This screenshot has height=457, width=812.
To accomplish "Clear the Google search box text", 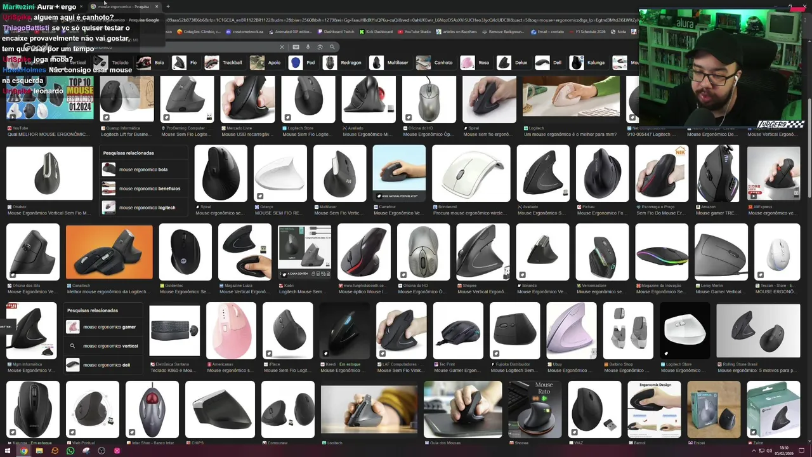I will (282, 47).
